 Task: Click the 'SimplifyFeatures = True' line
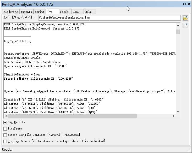click(22, 75)
